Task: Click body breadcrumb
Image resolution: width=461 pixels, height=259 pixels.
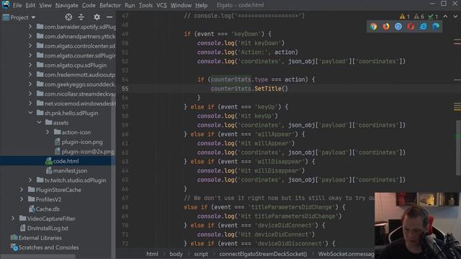Action: (176, 254)
